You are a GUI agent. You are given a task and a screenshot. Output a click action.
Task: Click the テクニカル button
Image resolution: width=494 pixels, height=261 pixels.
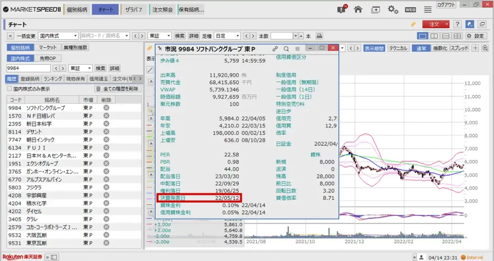[x=398, y=48]
